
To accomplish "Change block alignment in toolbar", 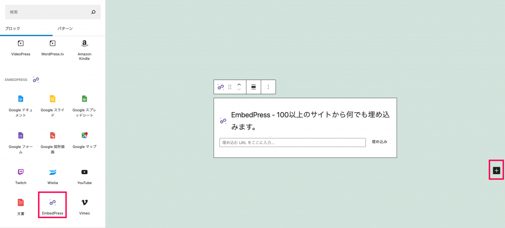I will pyautogui.click(x=253, y=87).
